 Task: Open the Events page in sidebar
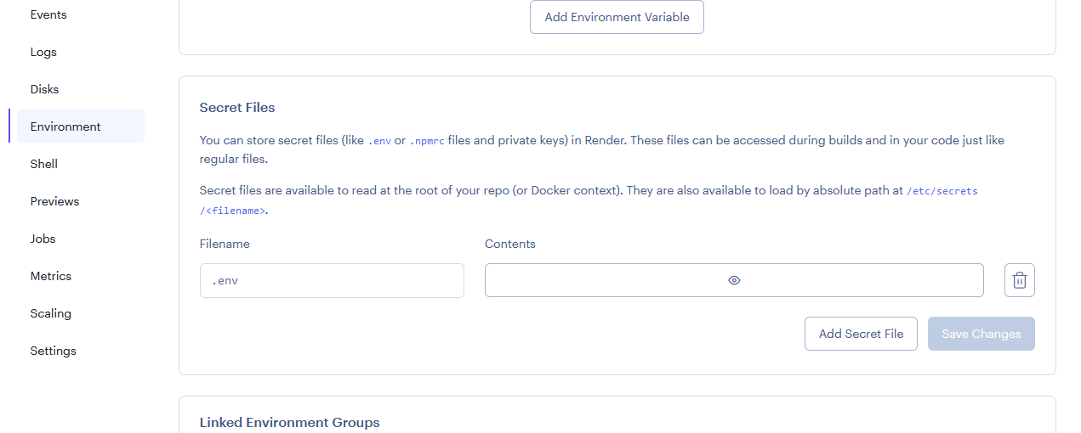coord(48,14)
